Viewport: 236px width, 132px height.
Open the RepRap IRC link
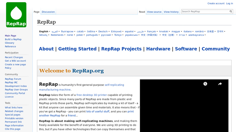tap(11, 82)
